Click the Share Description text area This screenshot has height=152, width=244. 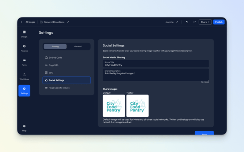(156, 75)
